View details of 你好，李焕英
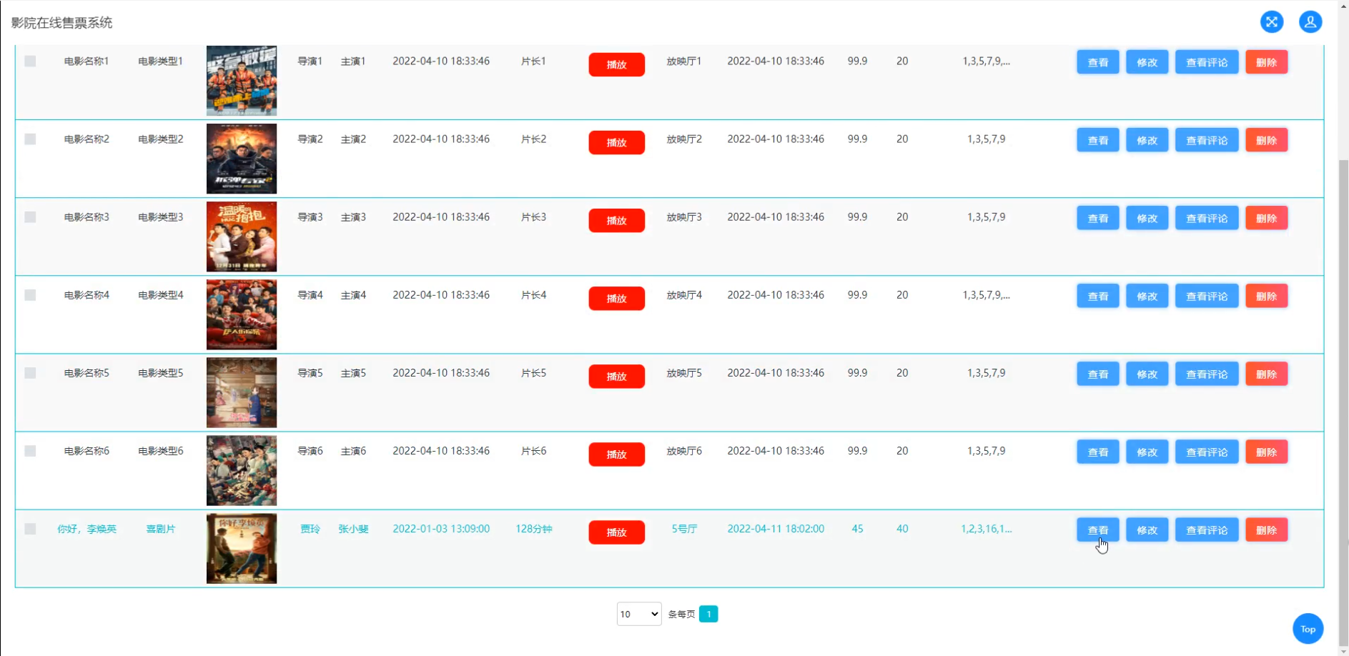1349x656 pixels. pyautogui.click(x=1097, y=530)
